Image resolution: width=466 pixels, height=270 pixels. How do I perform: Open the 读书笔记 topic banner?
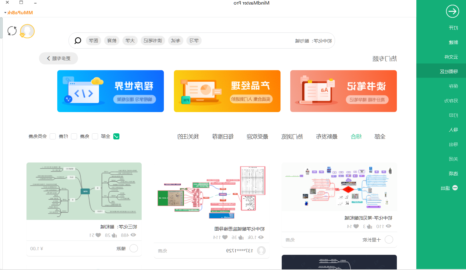click(x=344, y=91)
